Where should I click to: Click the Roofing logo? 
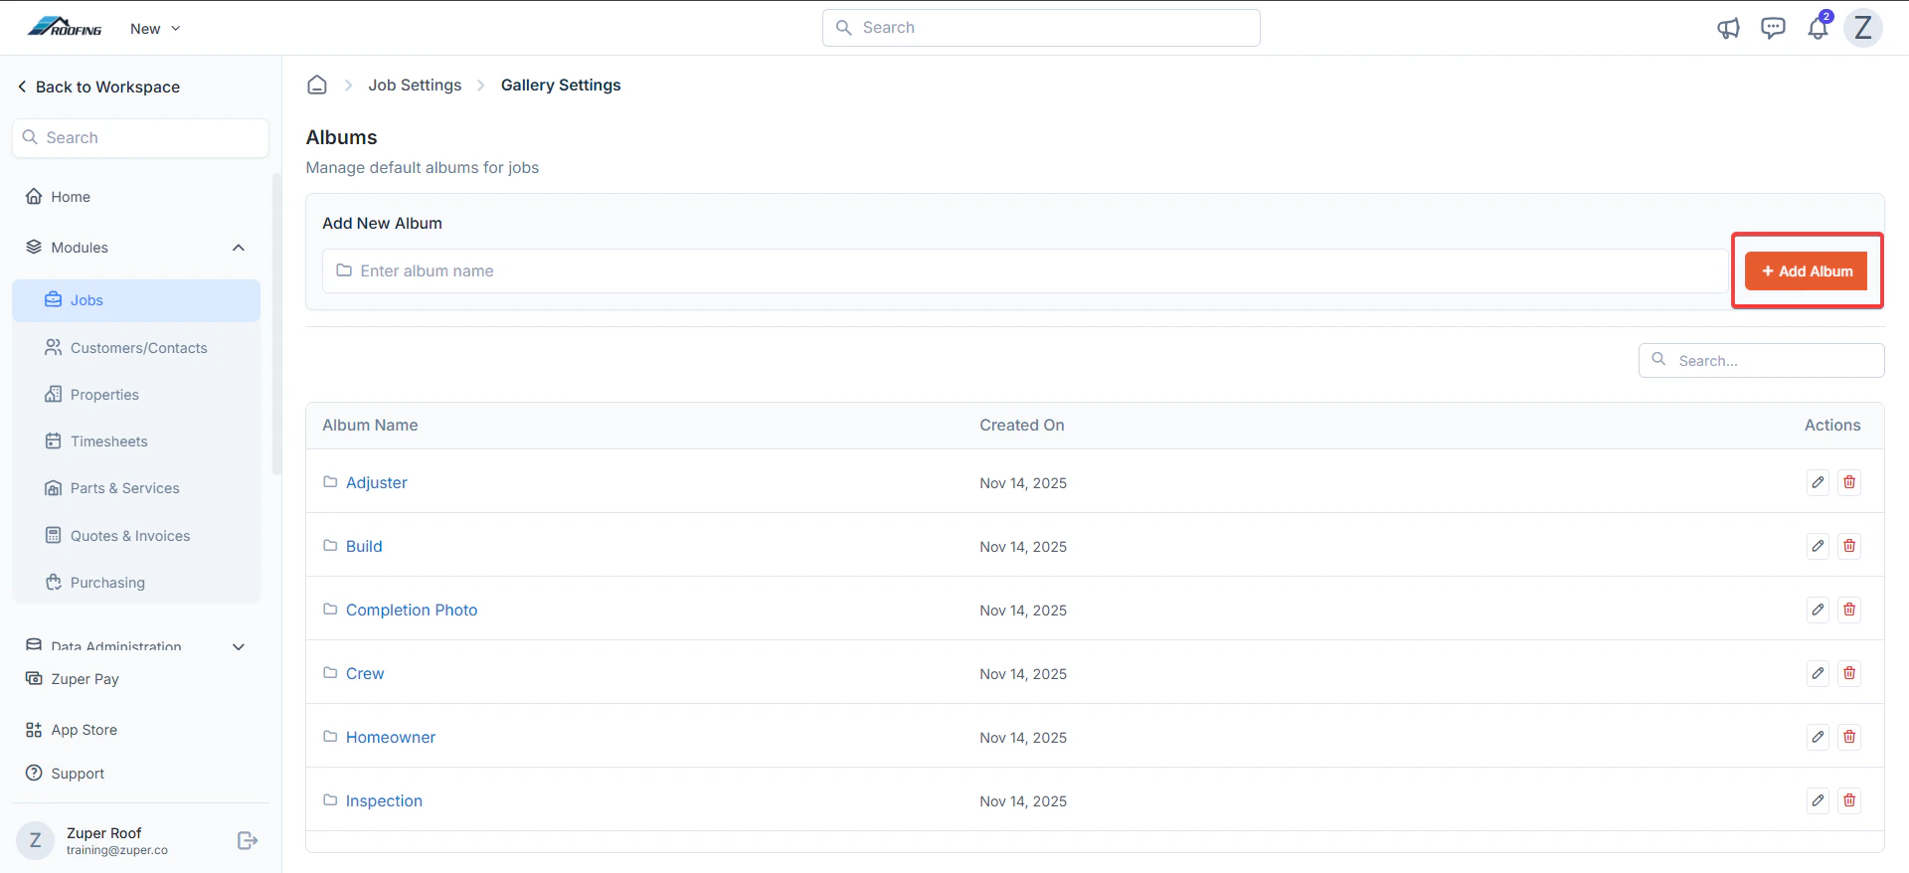(x=65, y=27)
